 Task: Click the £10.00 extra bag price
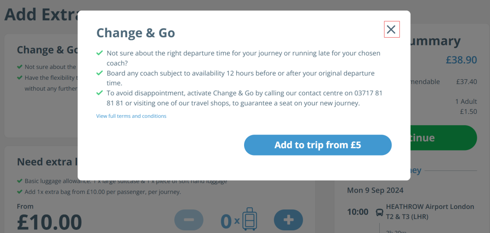[x=49, y=222]
